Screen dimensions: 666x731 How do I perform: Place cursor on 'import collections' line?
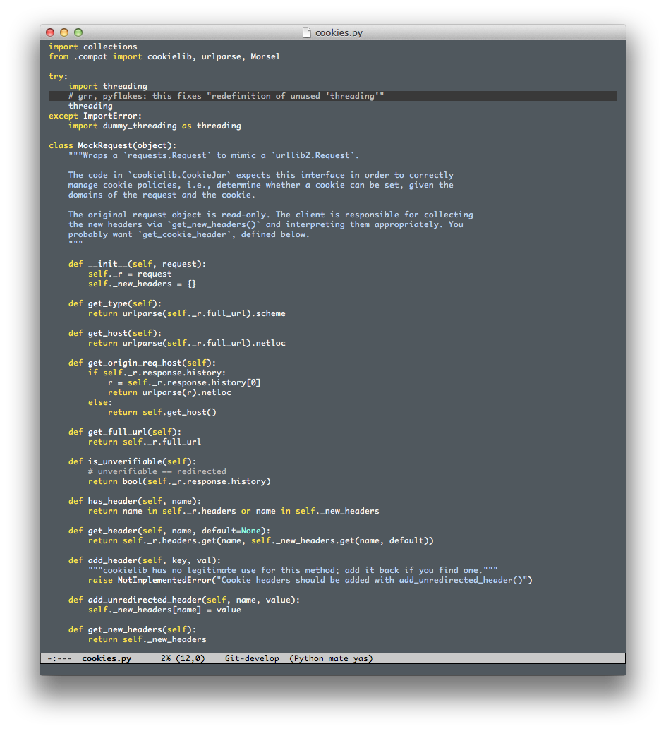point(93,47)
